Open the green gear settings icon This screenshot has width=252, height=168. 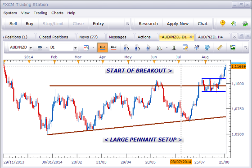coord(245,24)
